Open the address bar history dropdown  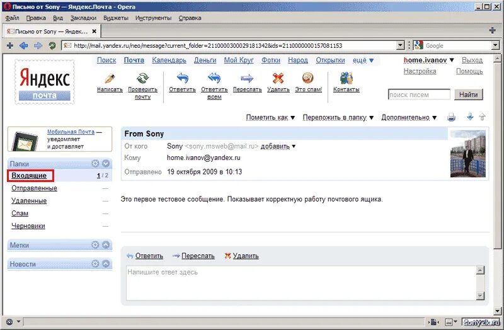point(400,45)
